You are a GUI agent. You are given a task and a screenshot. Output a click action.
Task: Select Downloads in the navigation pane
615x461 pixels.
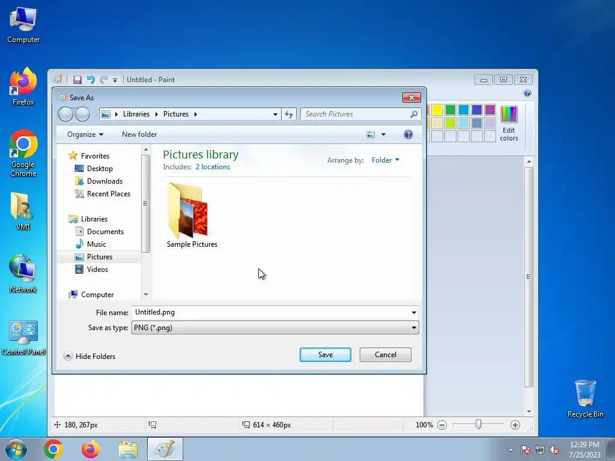105,181
